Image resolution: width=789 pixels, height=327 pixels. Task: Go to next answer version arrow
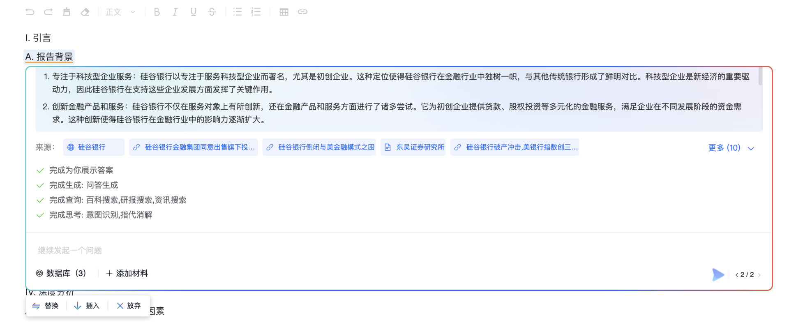pos(759,275)
